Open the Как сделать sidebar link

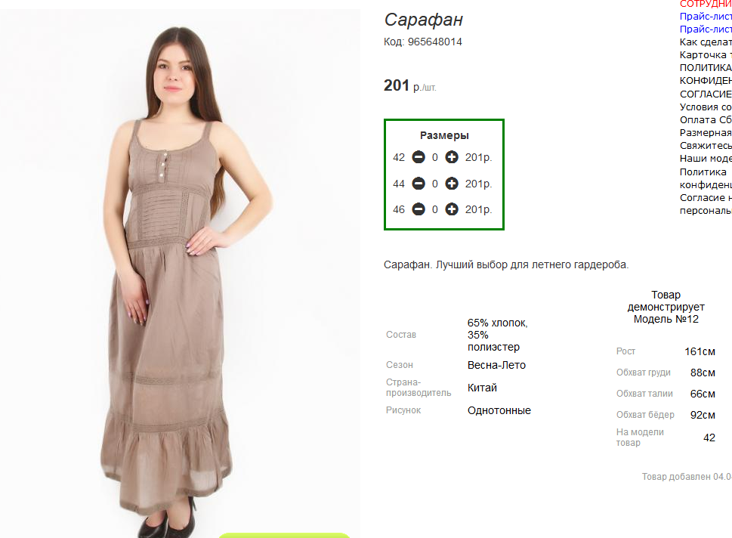click(x=706, y=42)
